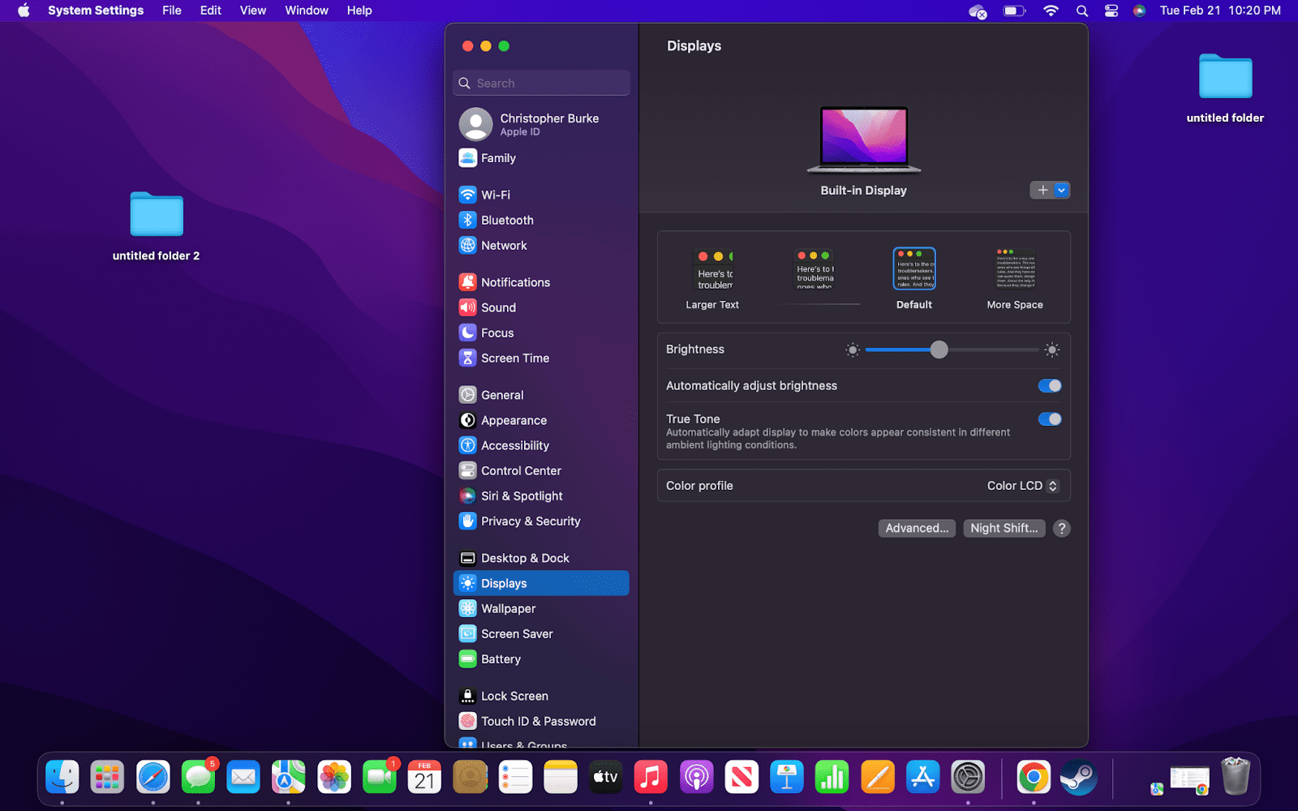Open Bluetooth settings from the sidebar
The width and height of the screenshot is (1298, 811).
point(506,220)
